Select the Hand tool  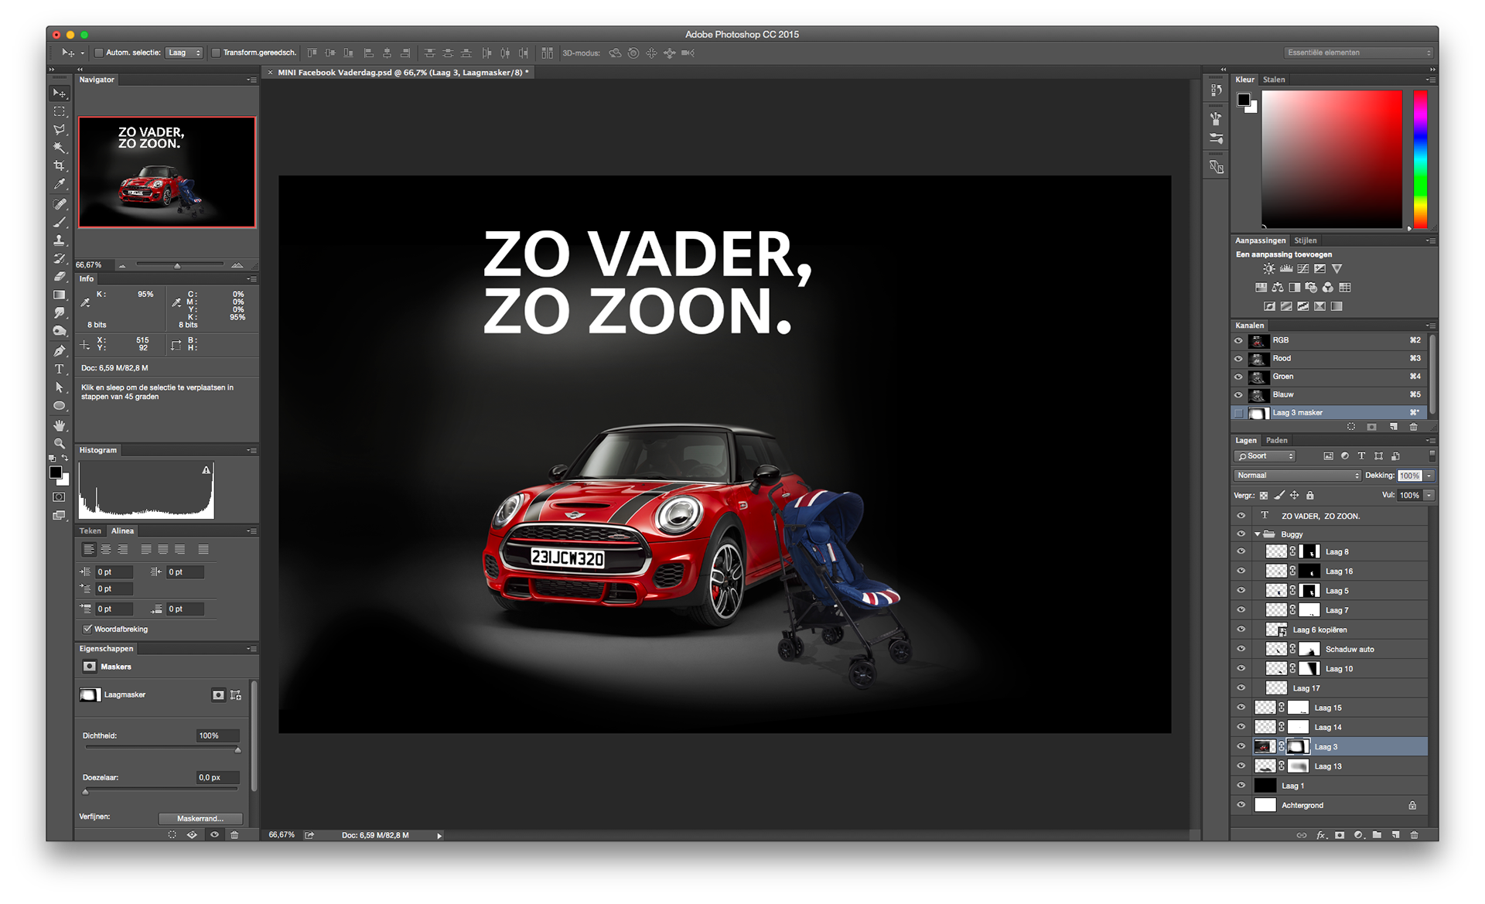click(60, 425)
